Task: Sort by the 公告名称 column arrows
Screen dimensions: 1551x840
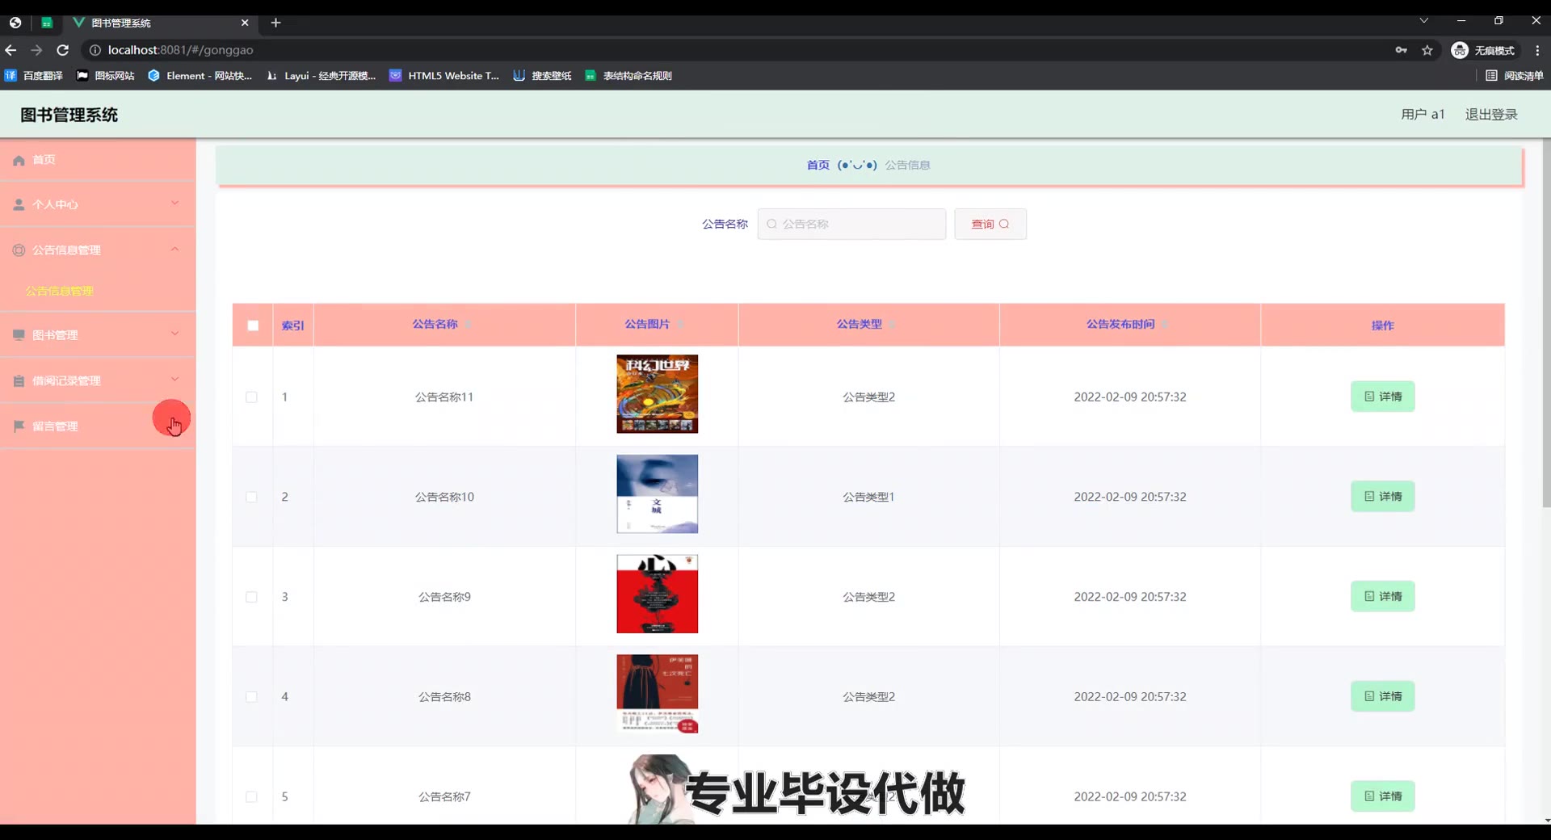Action: coord(469,325)
